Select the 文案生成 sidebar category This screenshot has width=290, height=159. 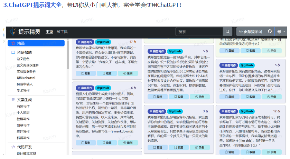[24, 100]
